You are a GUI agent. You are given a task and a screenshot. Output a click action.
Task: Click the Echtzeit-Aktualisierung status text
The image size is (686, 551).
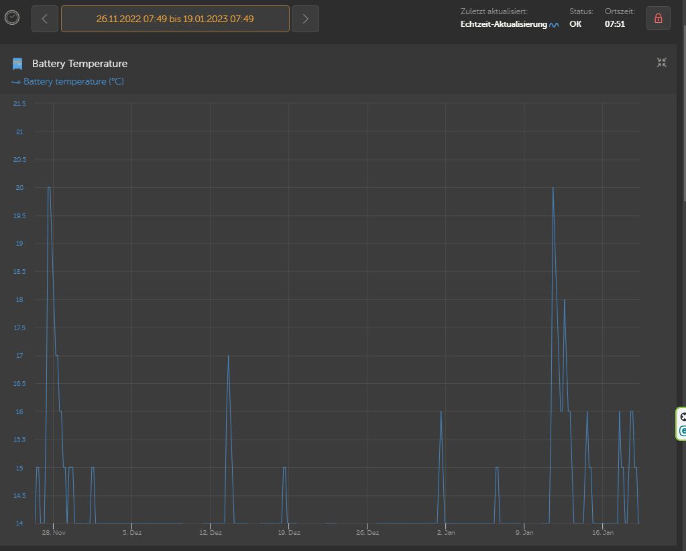[x=504, y=25]
